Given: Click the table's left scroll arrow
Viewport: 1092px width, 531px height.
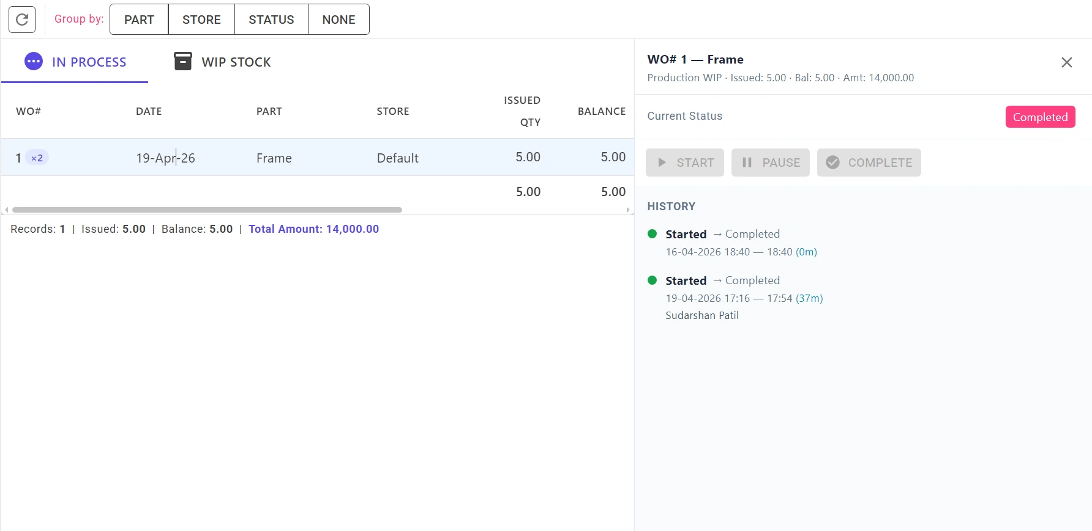Looking at the screenshot, I should pos(7,210).
